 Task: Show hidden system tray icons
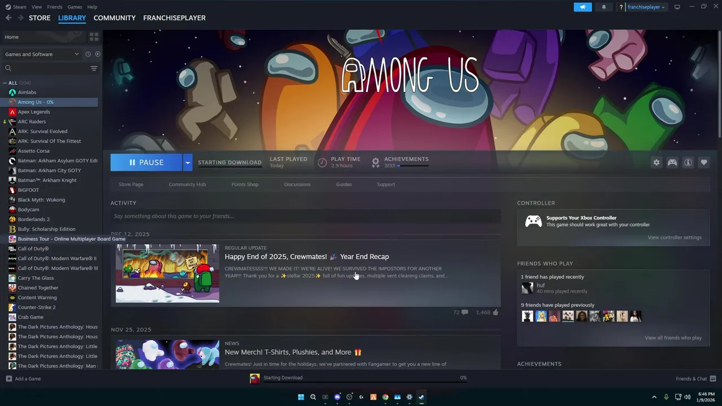coord(654,397)
